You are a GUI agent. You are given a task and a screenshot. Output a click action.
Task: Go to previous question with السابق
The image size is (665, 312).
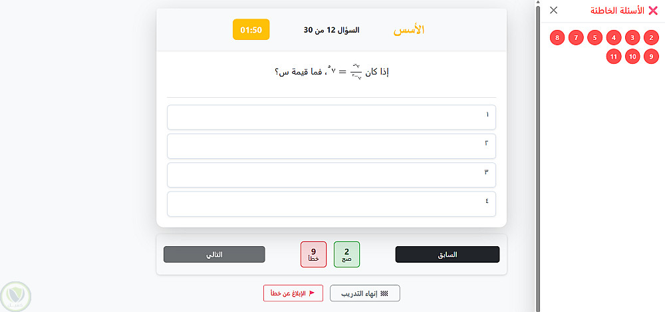[x=447, y=255]
